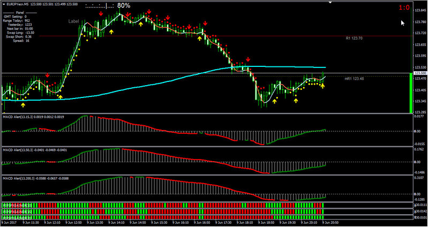Click the '9 Jun 20:50' time axis label
Screen dimensions: 428x227
pyautogui.click(x=331, y=223)
